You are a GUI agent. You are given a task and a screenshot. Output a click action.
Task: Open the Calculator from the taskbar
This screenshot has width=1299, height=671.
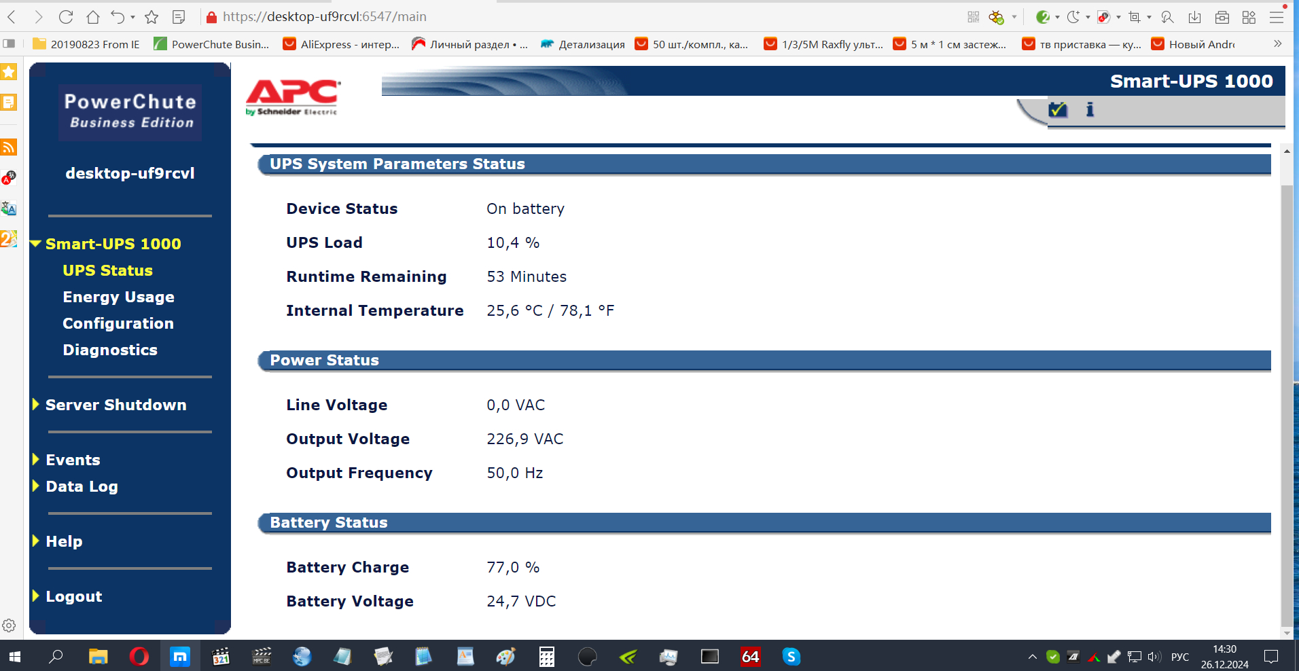click(x=547, y=656)
